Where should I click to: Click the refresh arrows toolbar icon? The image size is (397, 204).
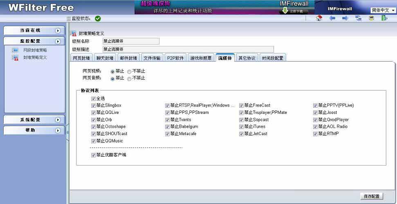pos(358,18)
